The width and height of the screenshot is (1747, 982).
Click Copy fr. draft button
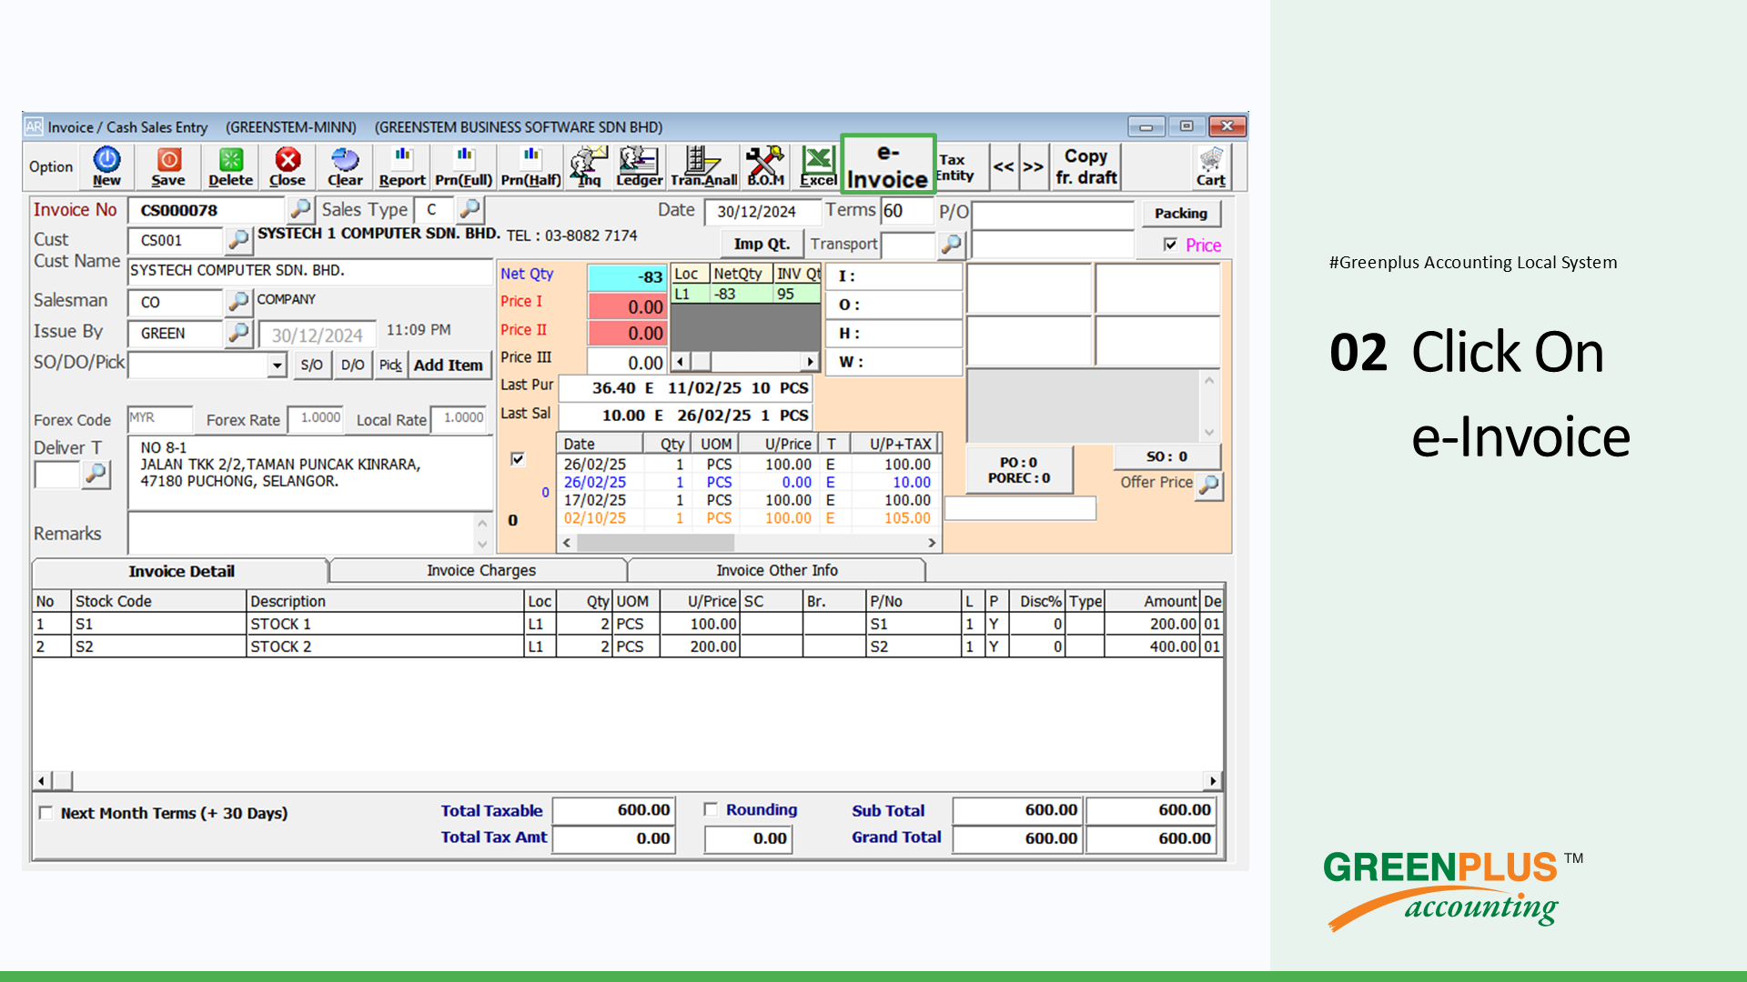(x=1086, y=166)
